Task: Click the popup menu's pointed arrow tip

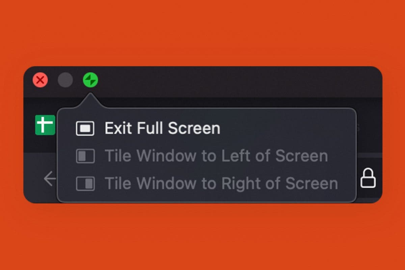Action: click(90, 96)
